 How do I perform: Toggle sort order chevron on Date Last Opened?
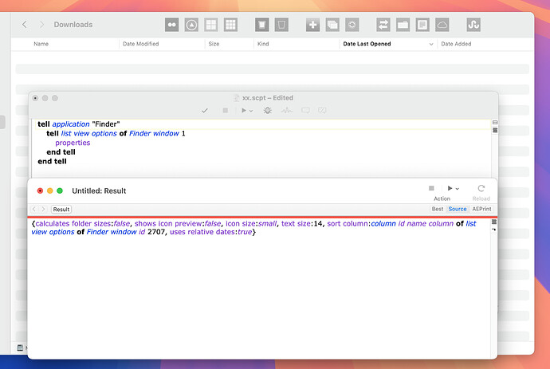(431, 45)
